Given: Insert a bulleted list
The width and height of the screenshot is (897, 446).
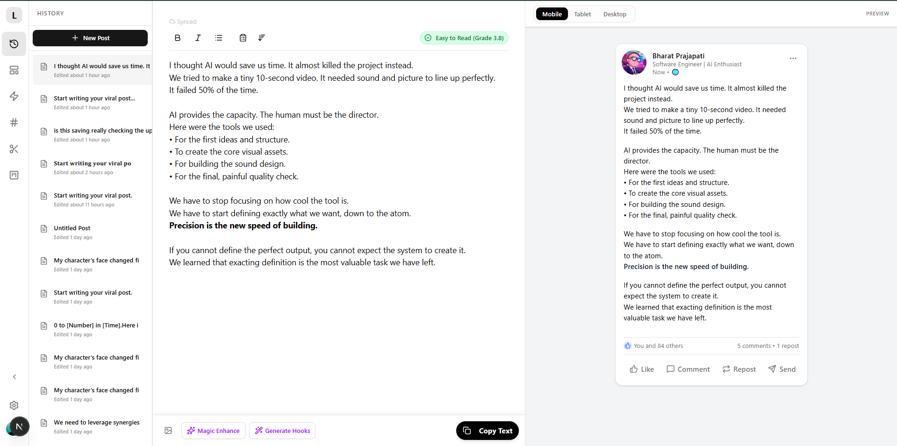Looking at the screenshot, I should click(219, 38).
